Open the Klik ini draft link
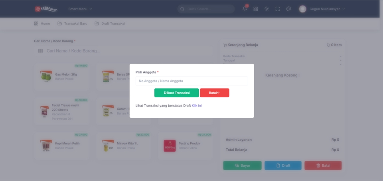Screen dimensions: 383x181 pos(197,105)
